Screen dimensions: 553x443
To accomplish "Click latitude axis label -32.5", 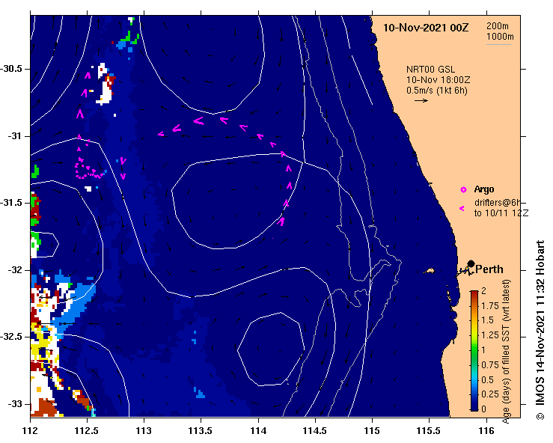I will 13,337.
